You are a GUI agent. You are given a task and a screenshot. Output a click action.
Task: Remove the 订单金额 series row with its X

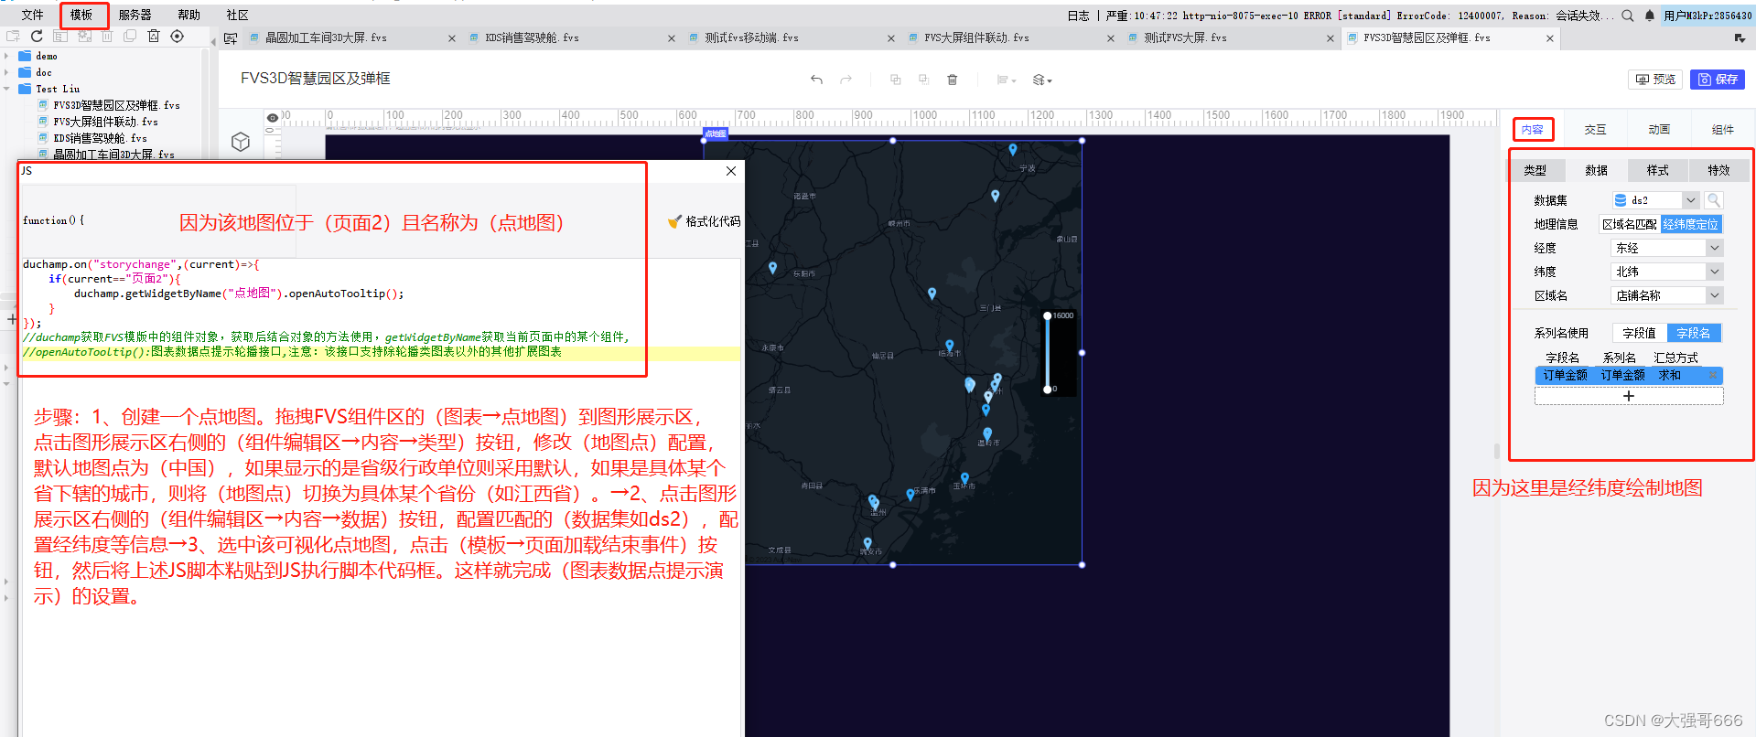(x=1713, y=376)
